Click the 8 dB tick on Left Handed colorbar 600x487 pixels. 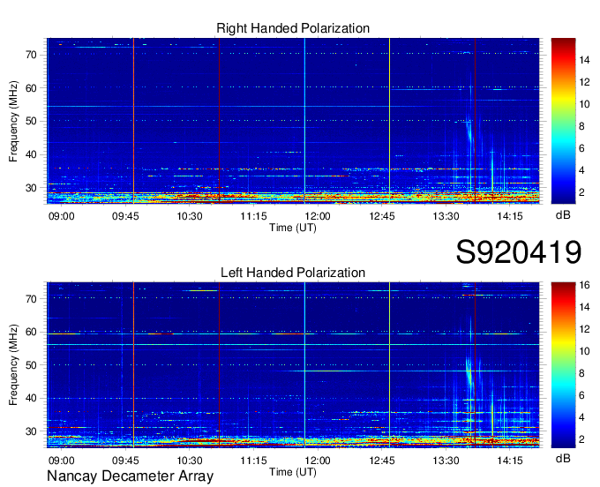[x=582, y=373]
